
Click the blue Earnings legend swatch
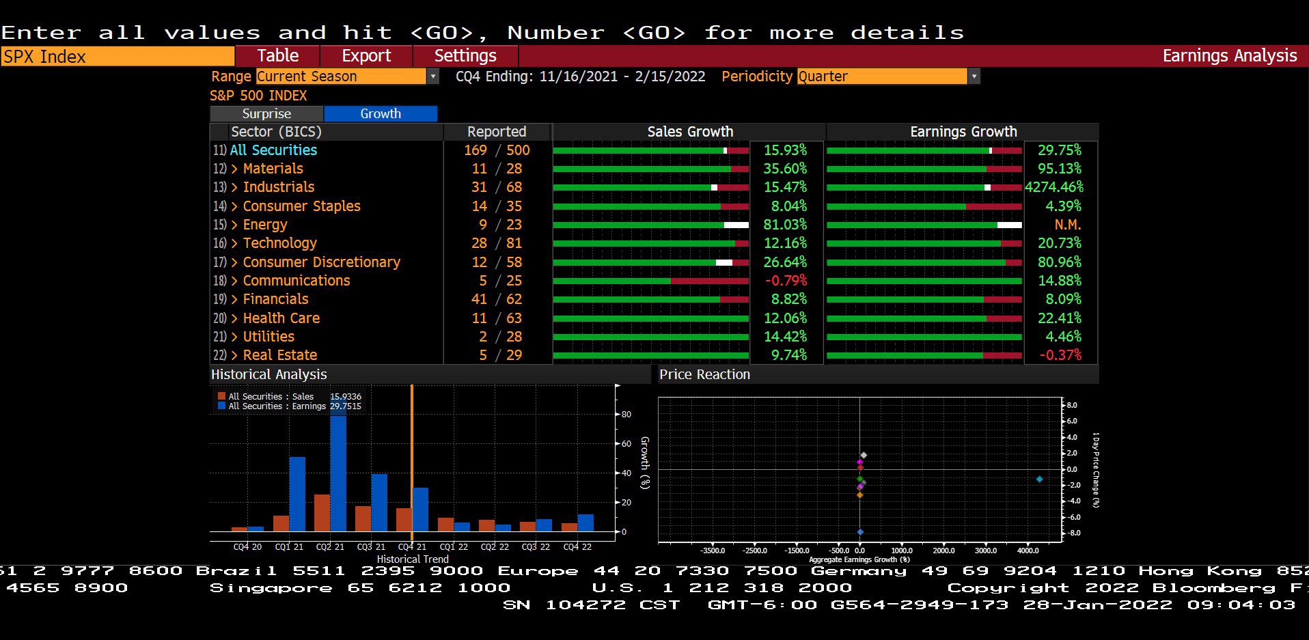pos(221,406)
